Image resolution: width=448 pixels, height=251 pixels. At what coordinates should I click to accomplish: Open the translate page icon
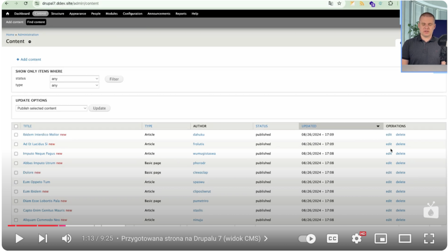(x=331, y=3)
